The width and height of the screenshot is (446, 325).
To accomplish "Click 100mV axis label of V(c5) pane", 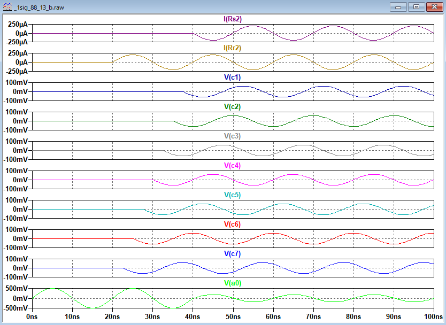I will pos(17,200).
